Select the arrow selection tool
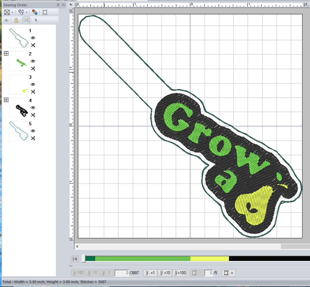The image size is (310, 287). tap(36, 20)
